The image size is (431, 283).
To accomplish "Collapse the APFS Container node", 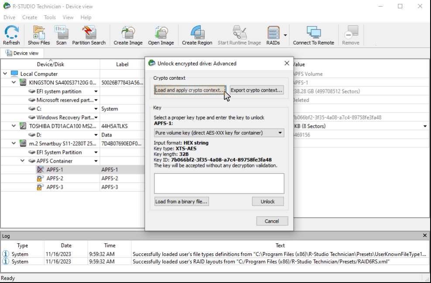I will click(23, 161).
